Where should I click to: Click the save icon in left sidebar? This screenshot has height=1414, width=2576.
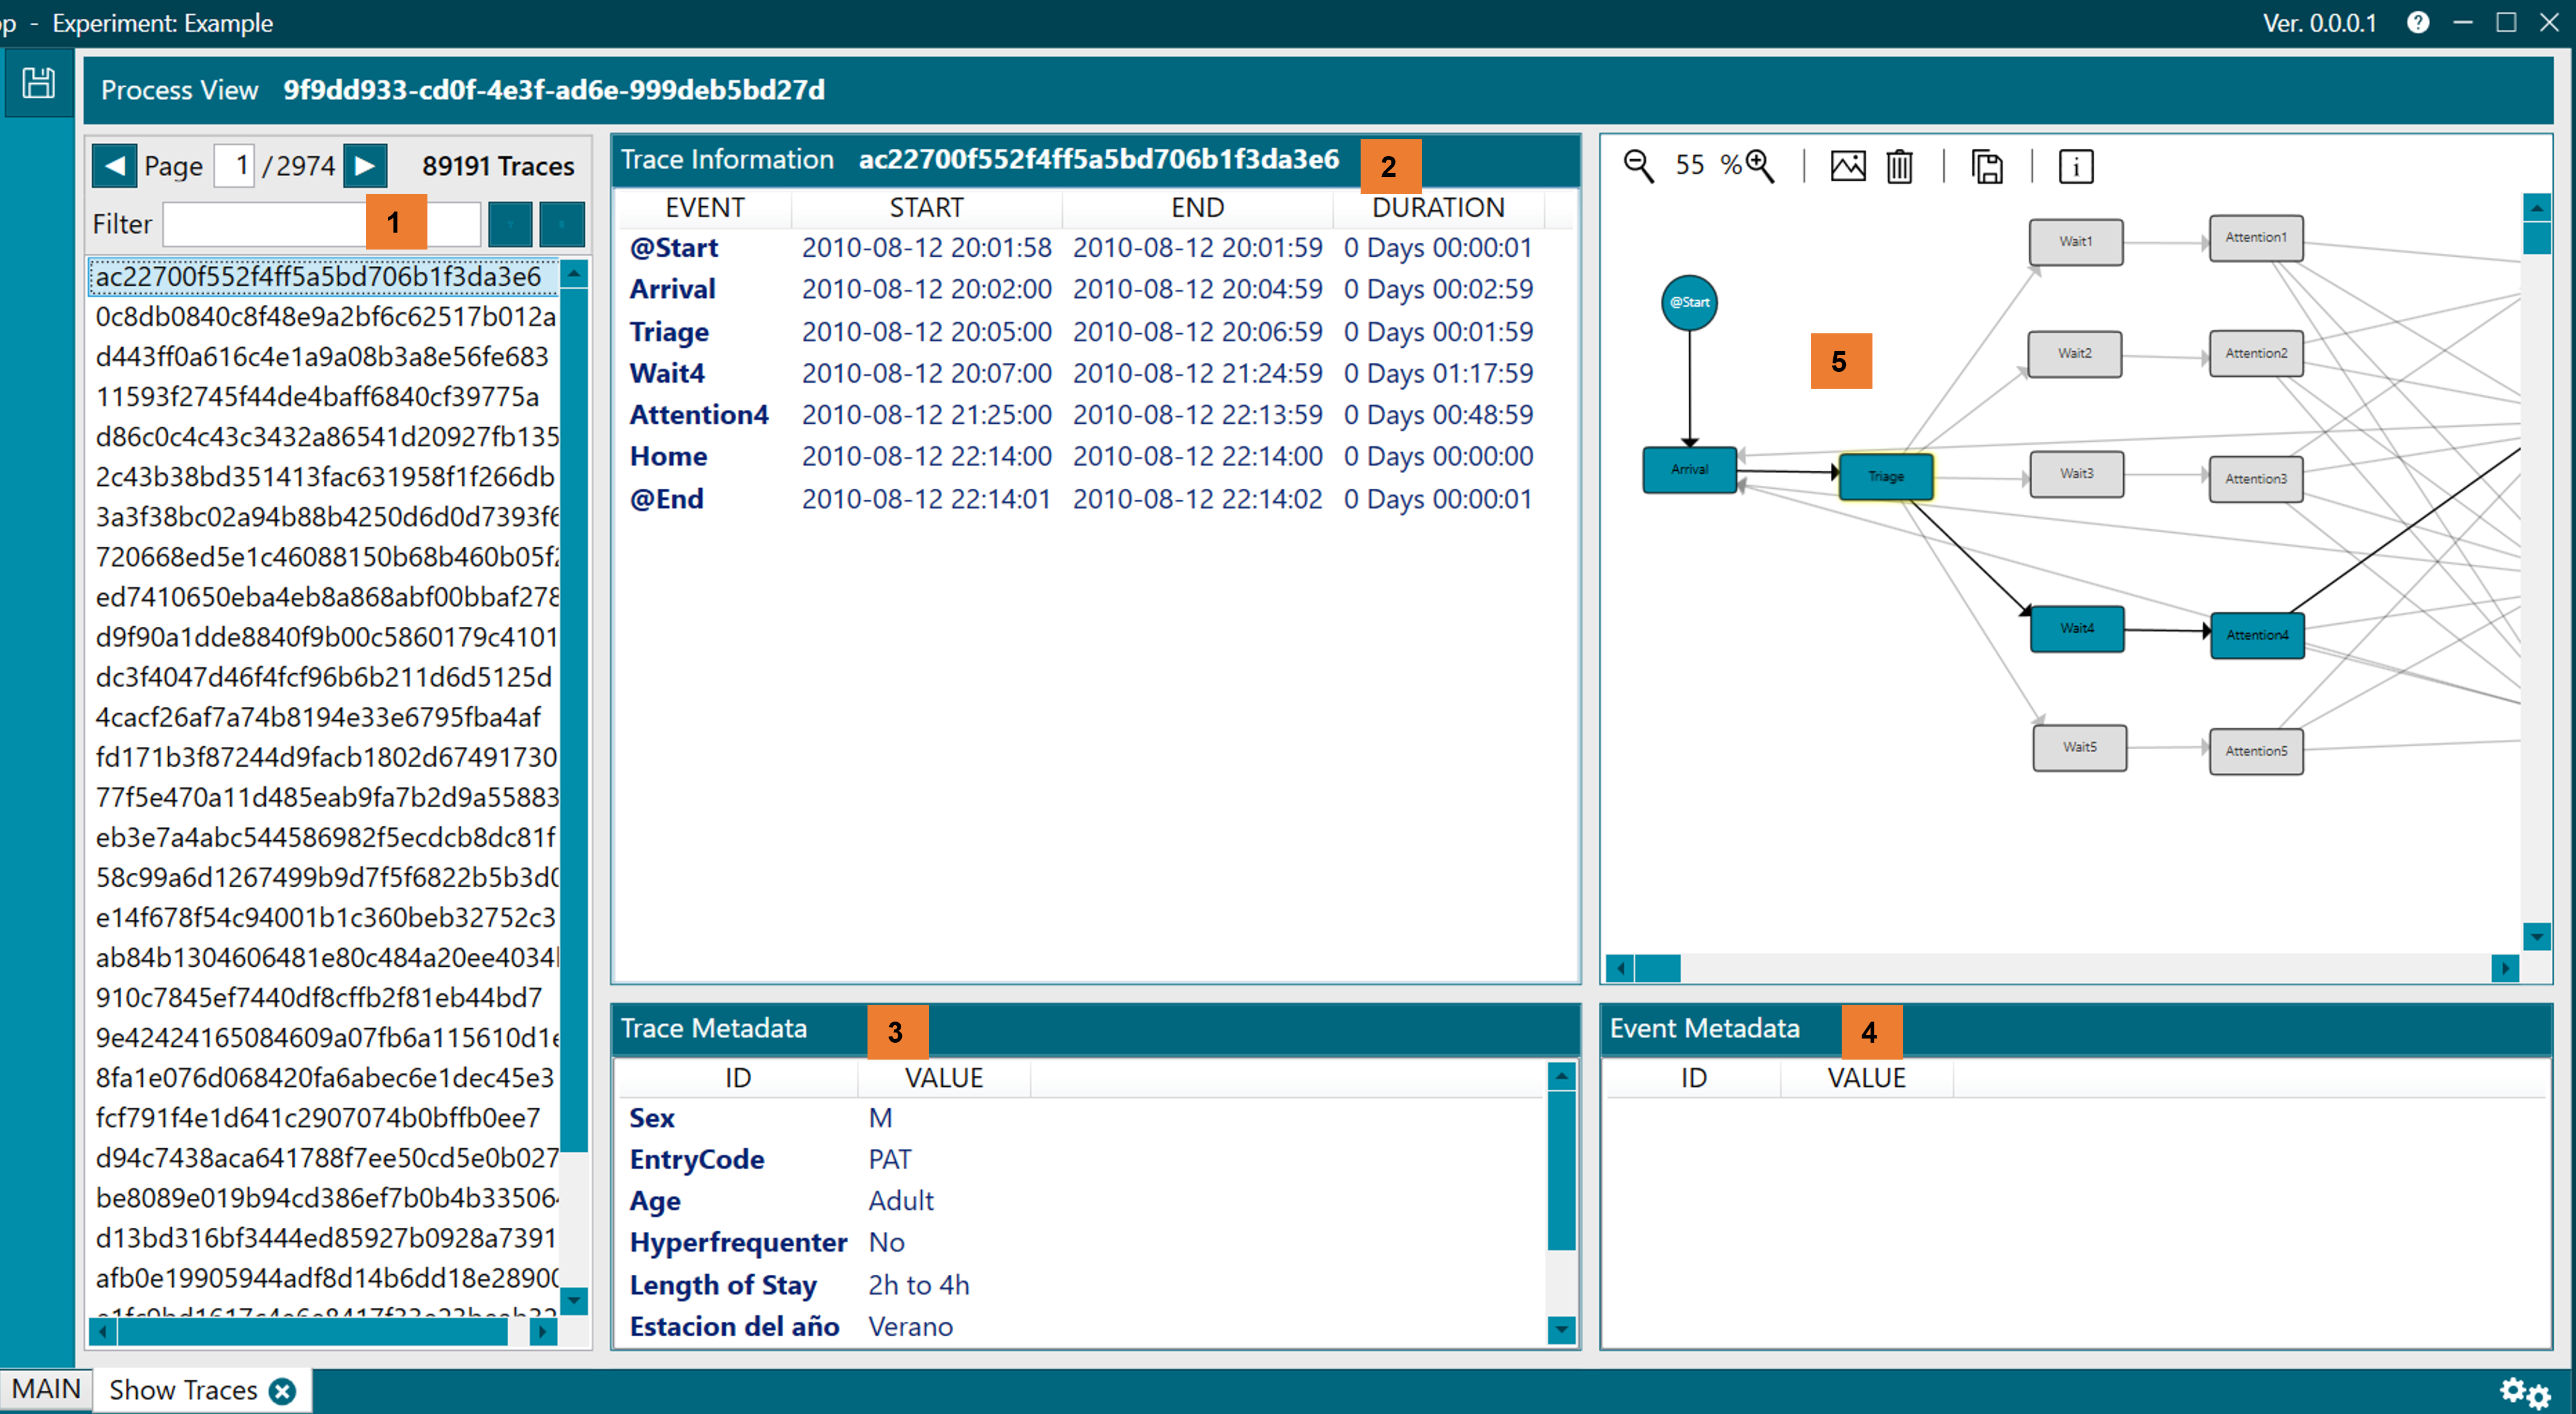[x=38, y=84]
